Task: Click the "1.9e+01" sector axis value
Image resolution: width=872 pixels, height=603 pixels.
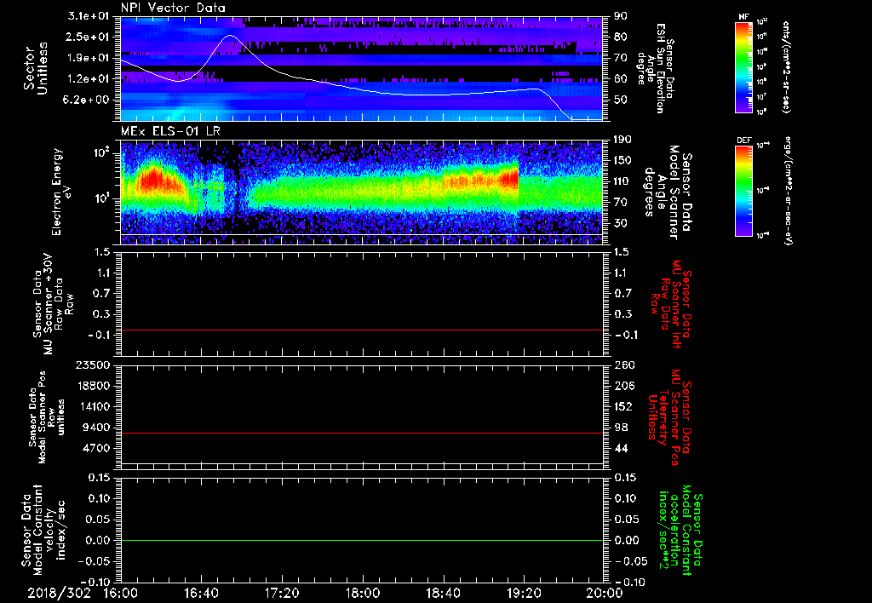Action: pos(89,58)
